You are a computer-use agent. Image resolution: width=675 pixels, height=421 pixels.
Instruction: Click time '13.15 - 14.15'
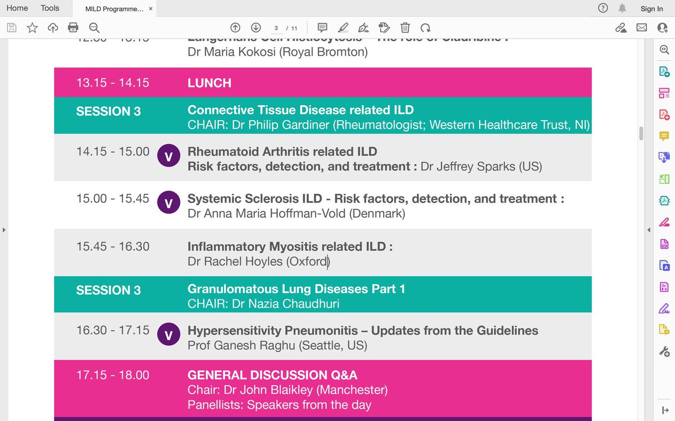tap(113, 83)
